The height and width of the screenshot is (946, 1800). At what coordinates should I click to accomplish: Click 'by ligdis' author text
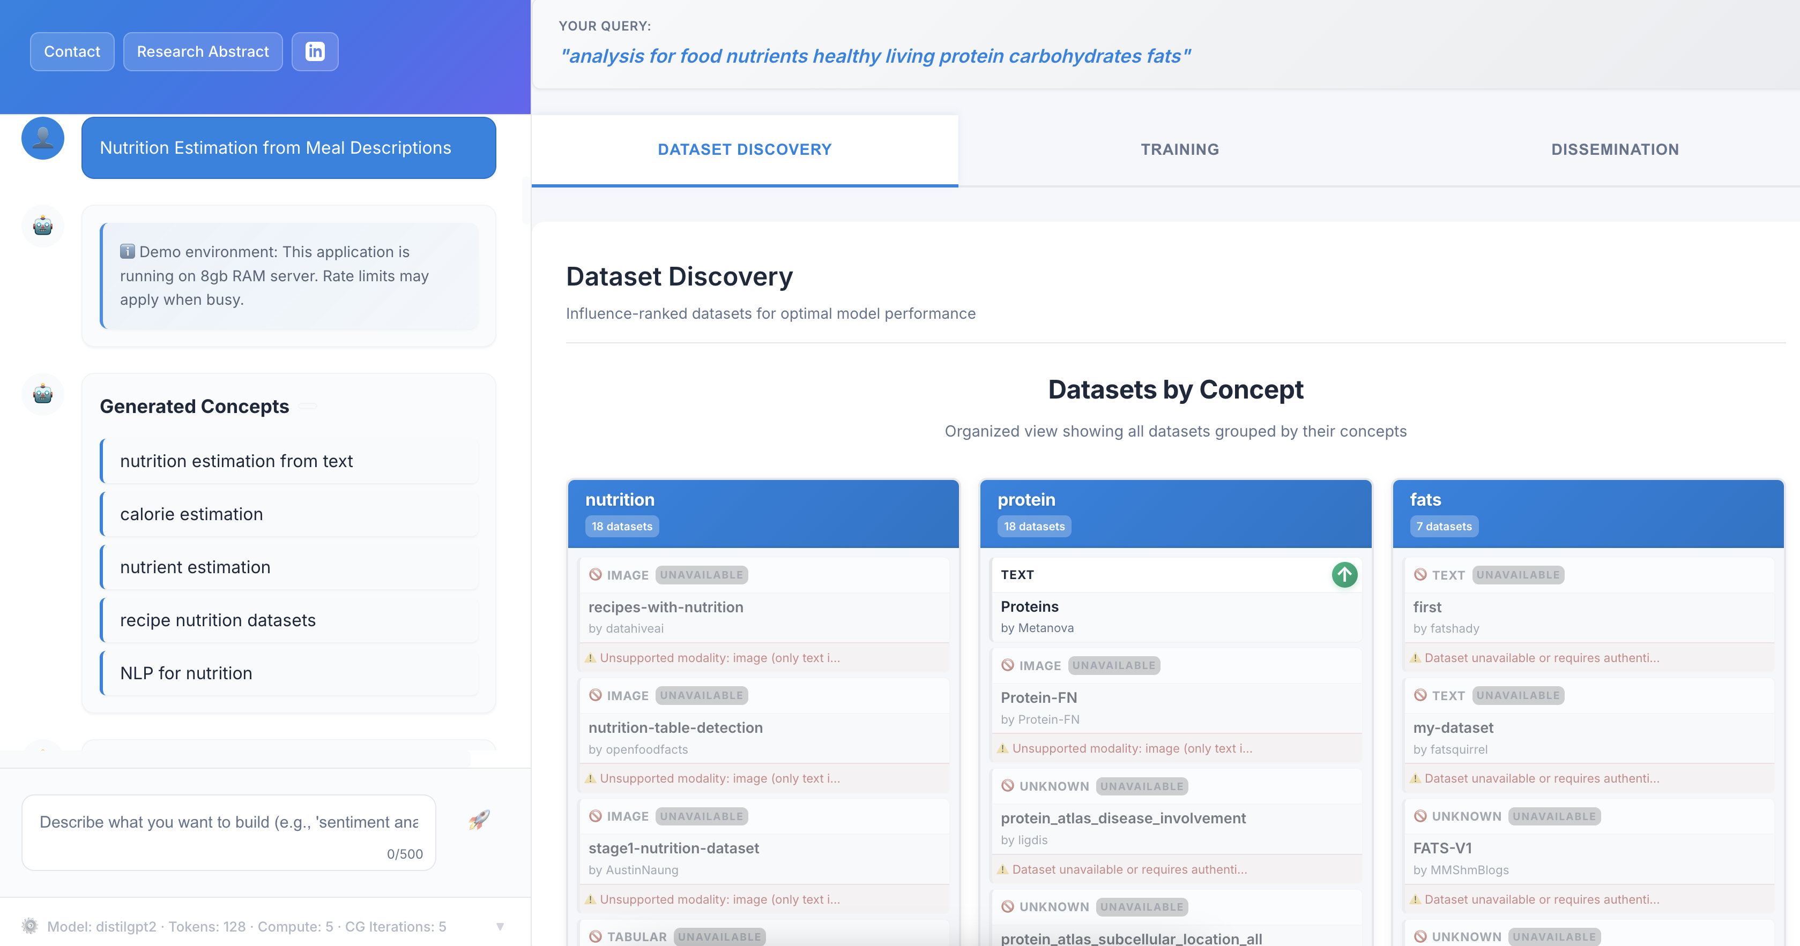1024,840
